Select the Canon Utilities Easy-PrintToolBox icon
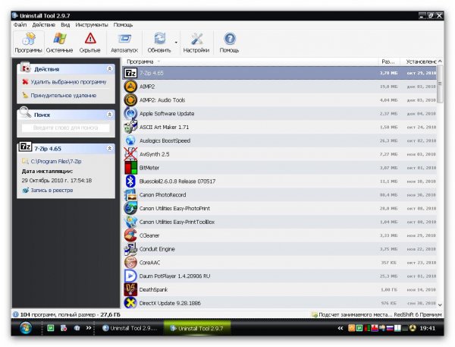455x347 pixels. 130,222
